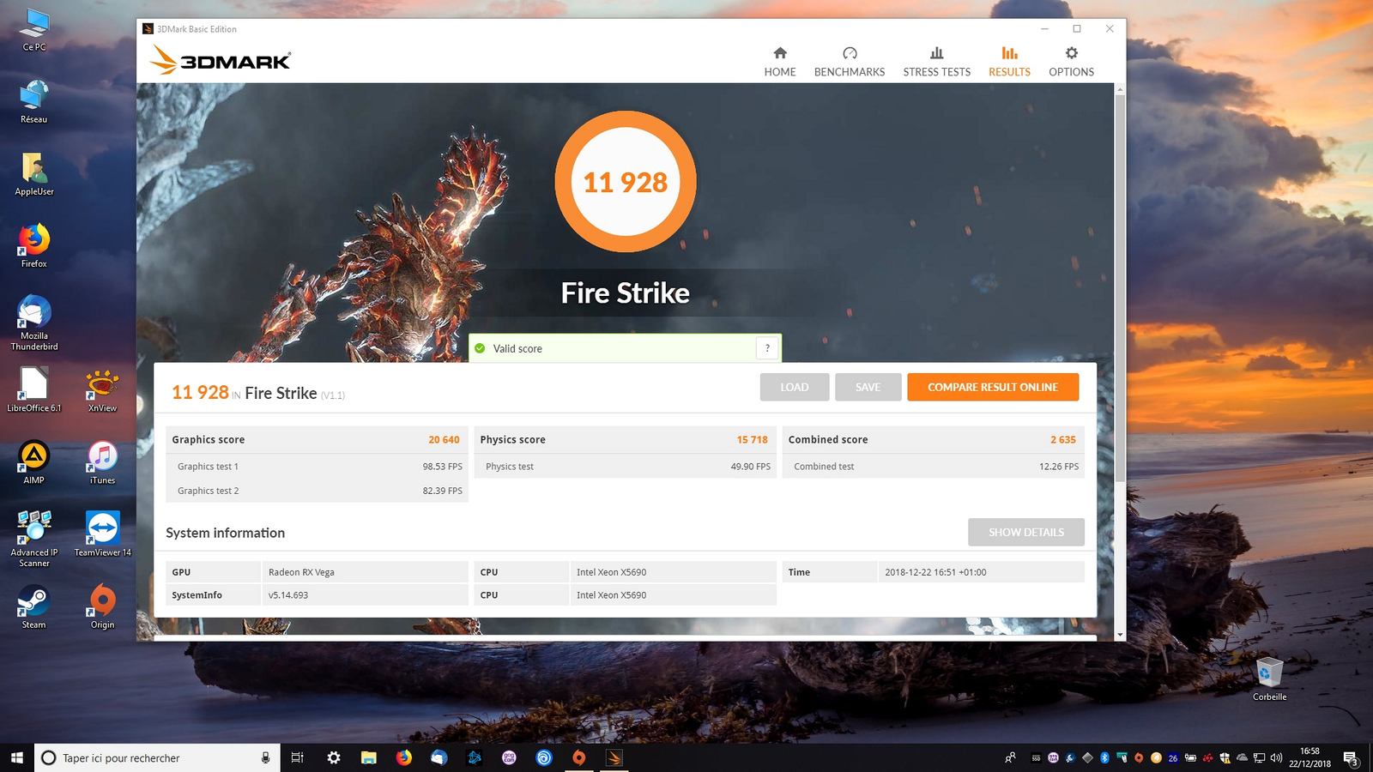Viewport: 1373px width, 772px height.
Task: Click the SystemInfo version v5.14.693
Action: 288,594
